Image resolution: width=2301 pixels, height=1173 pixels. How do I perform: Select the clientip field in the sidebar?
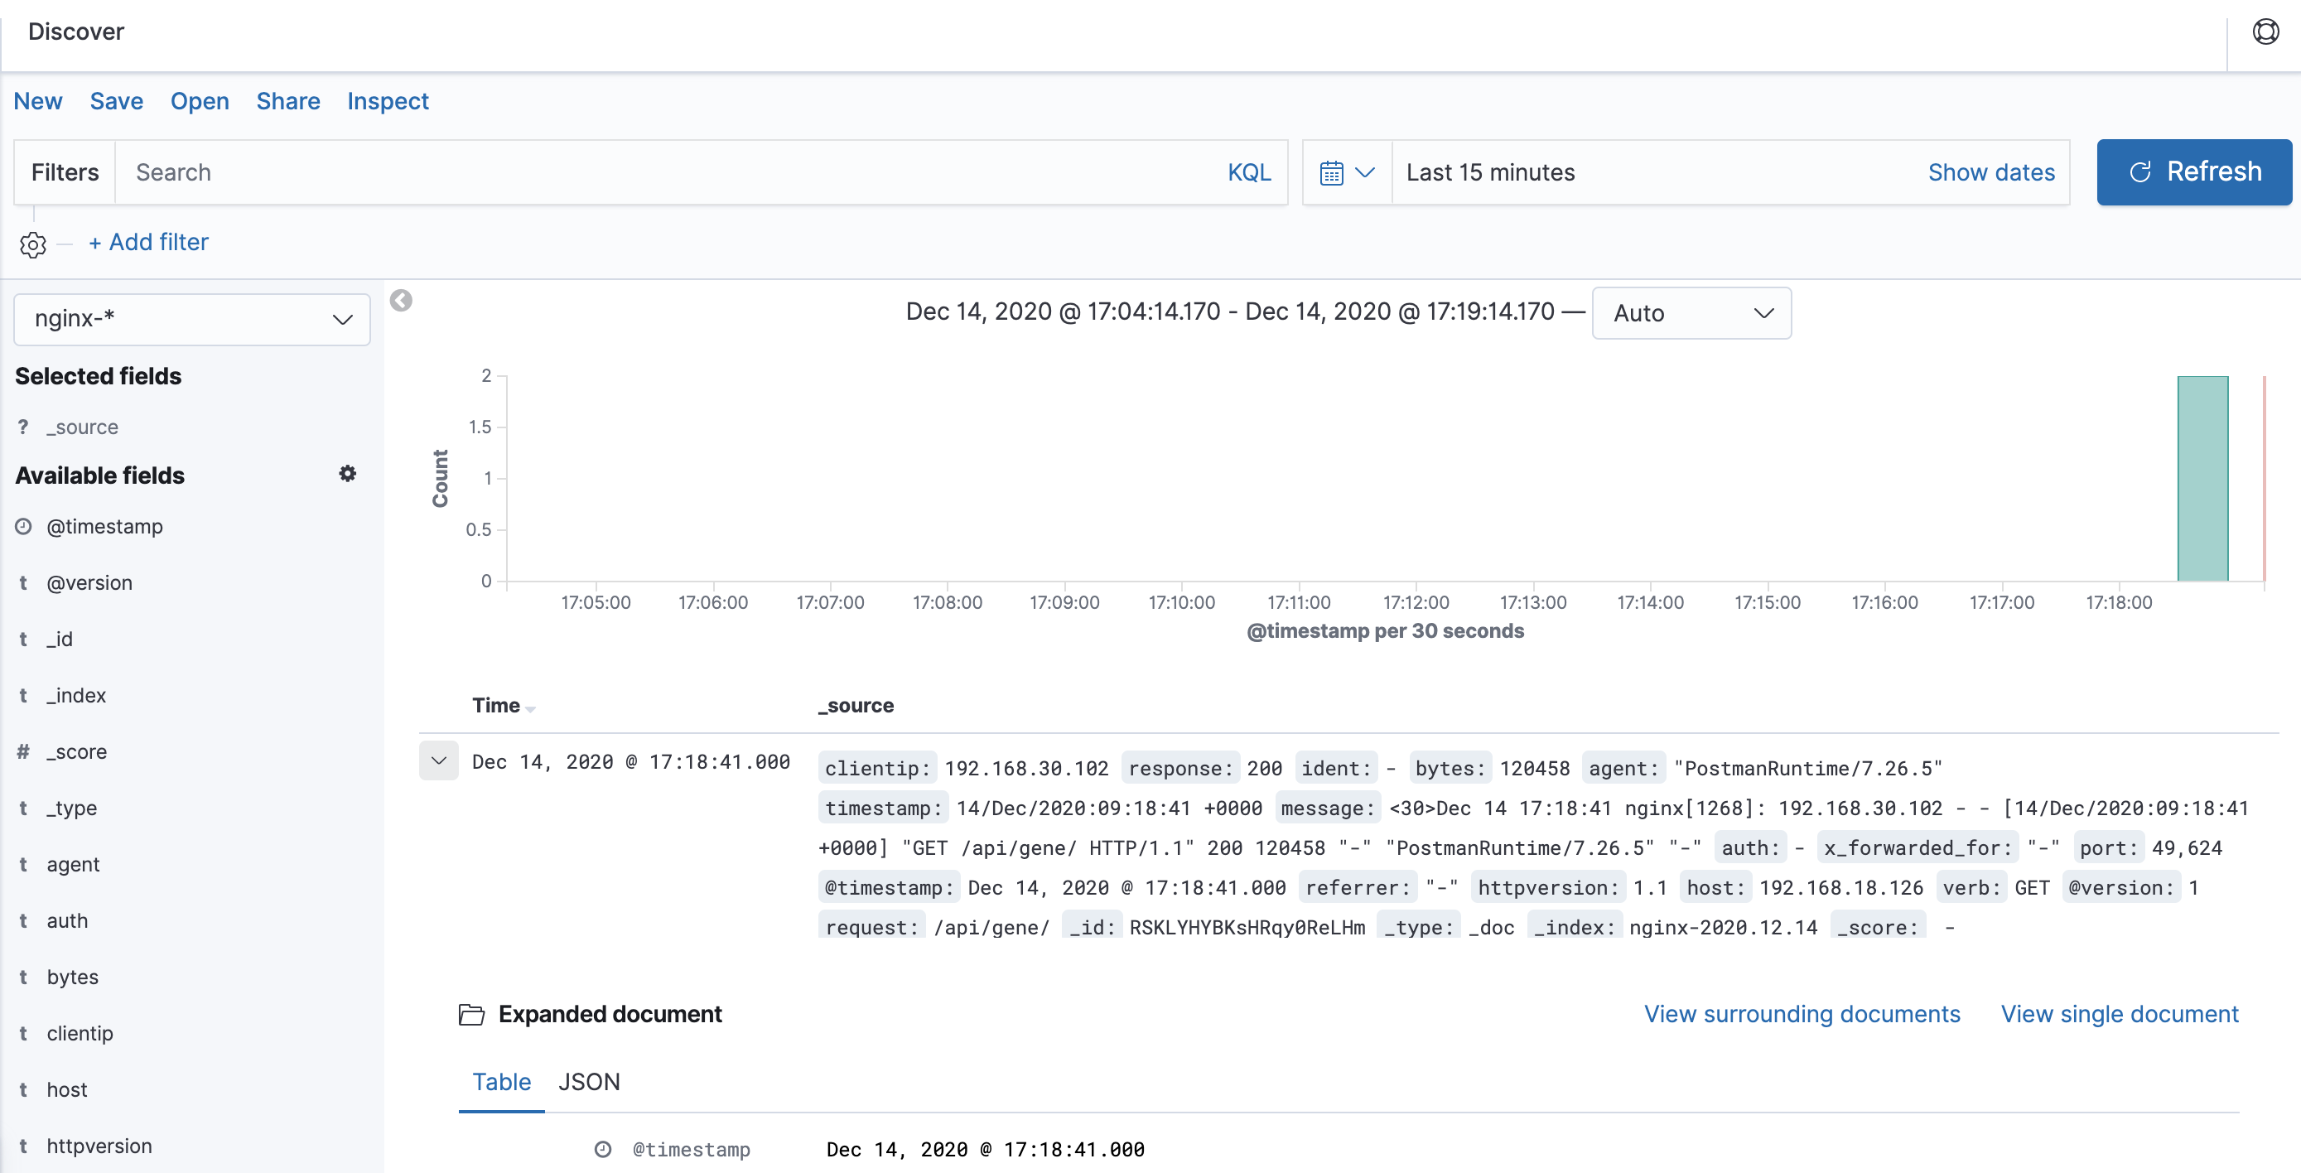[x=80, y=1033]
